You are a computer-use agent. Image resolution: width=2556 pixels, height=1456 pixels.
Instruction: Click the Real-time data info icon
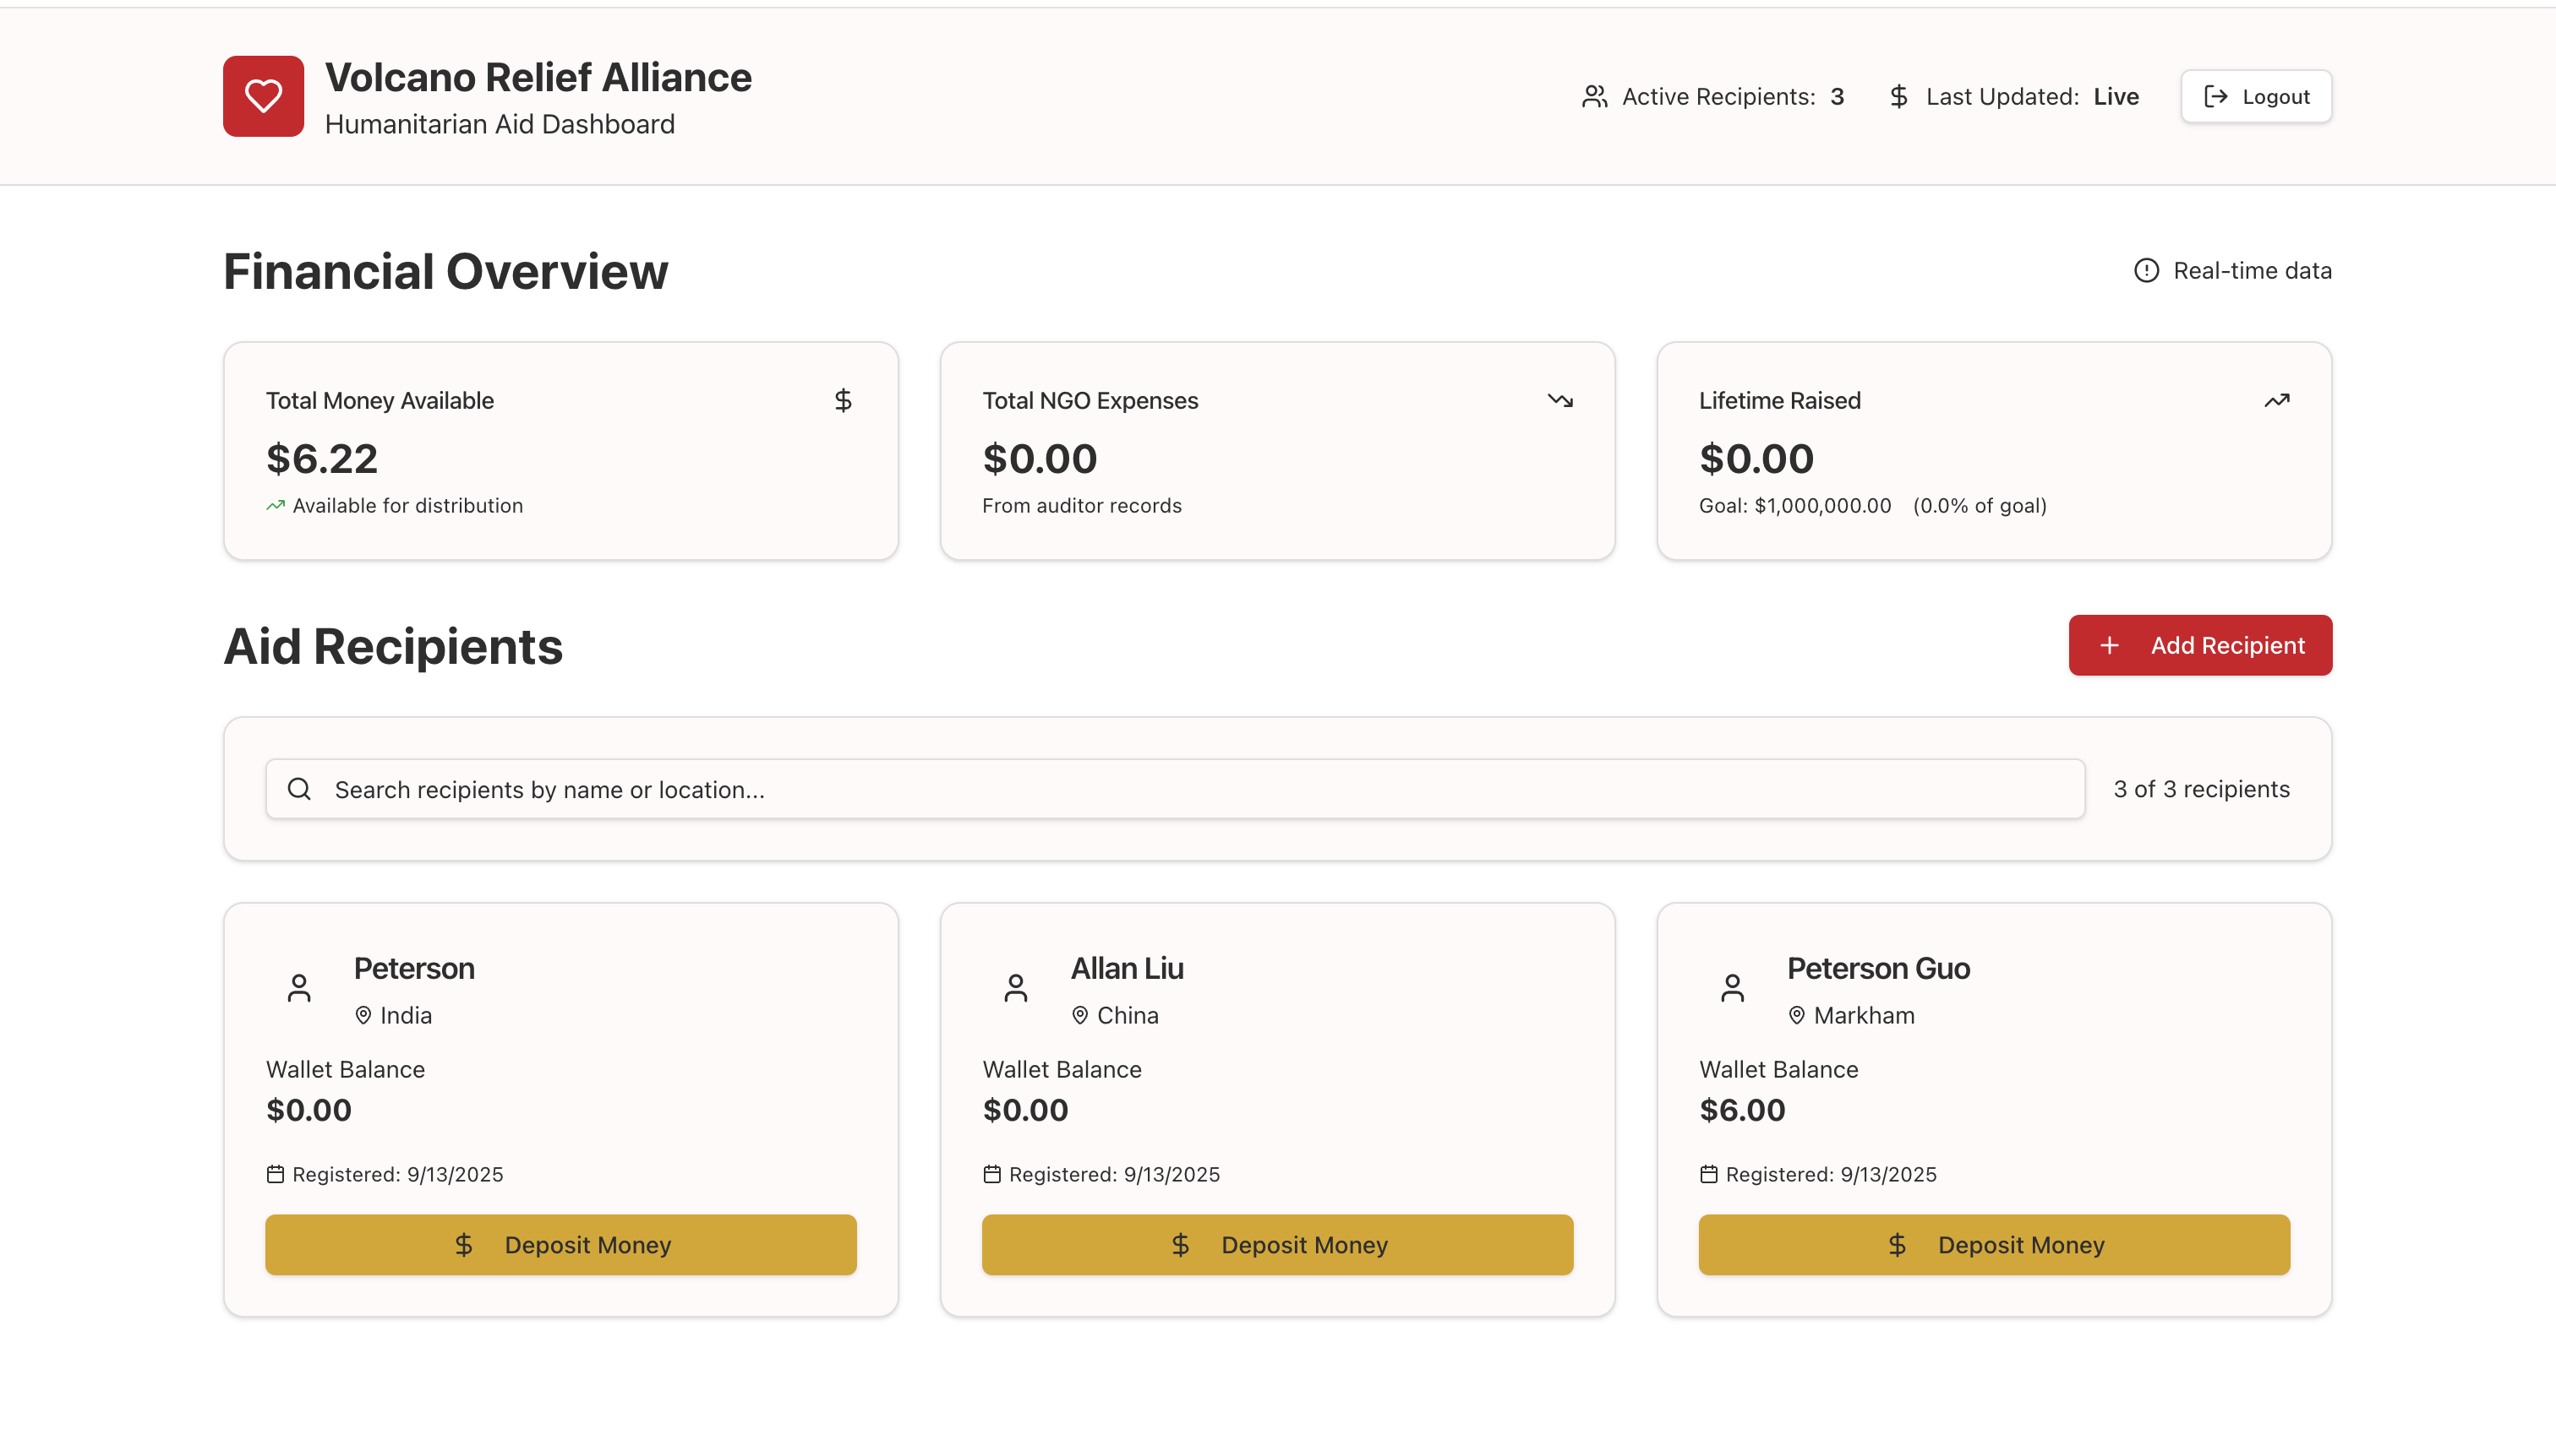click(x=2146, y=271)
